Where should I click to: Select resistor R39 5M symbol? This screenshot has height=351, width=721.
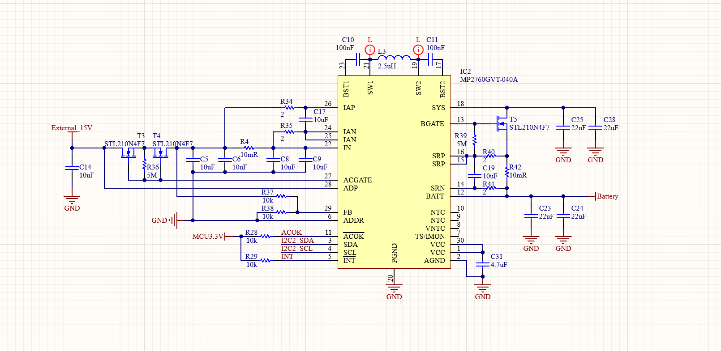[475, 140]
